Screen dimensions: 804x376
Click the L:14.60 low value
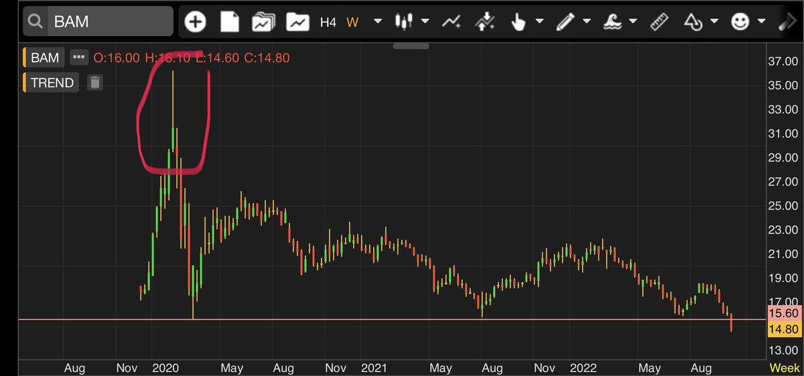[x=218, y=58]
